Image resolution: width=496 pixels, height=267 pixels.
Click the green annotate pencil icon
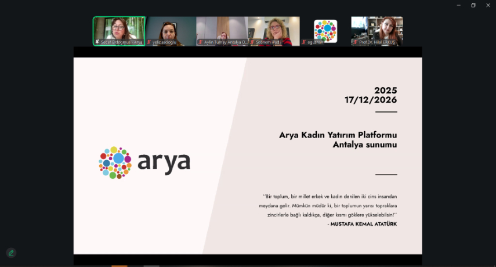click(11, 252)
